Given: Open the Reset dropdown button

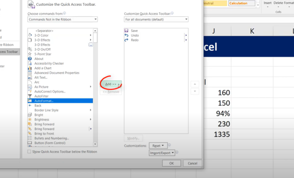Looking at the screenshot, I should coord(158,145).
